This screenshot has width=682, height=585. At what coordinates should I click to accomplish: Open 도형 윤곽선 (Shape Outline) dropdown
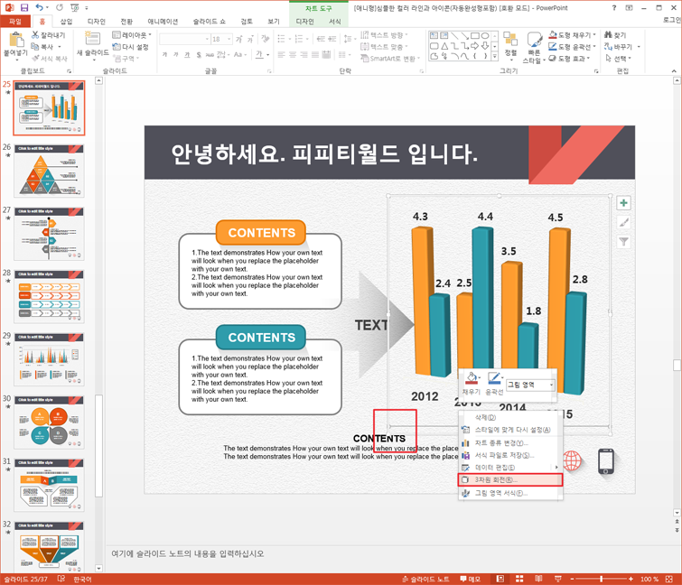coord(573,47)
